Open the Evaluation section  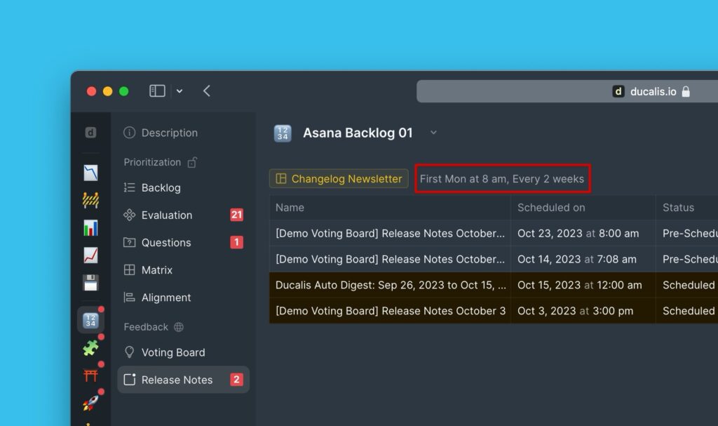pyautogui.click(x=167, y=215)
